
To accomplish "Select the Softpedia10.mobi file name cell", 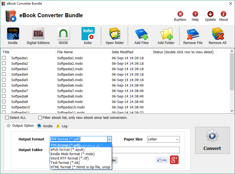I will [71, 107].
